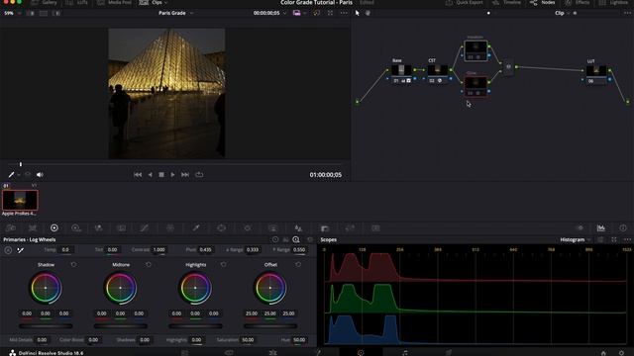Reset the Offset wheel
The width and height of the screenshot is (634, 356).
pos(298,264)
